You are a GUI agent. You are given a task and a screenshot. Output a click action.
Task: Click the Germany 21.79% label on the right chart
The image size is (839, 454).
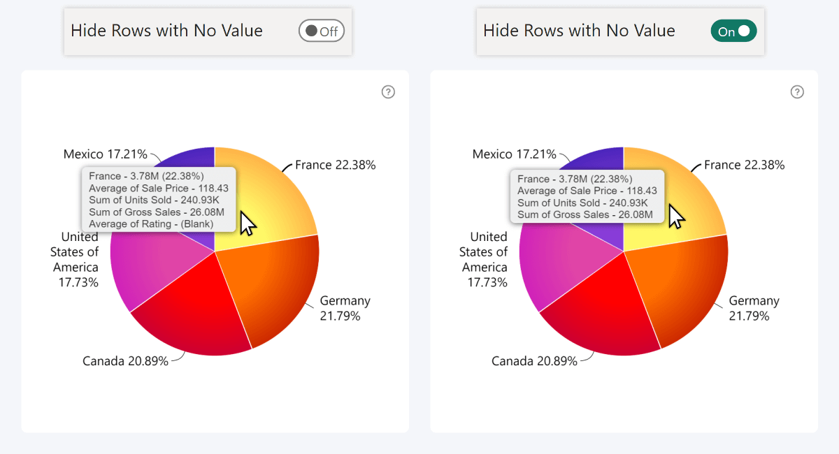(754, 308)
